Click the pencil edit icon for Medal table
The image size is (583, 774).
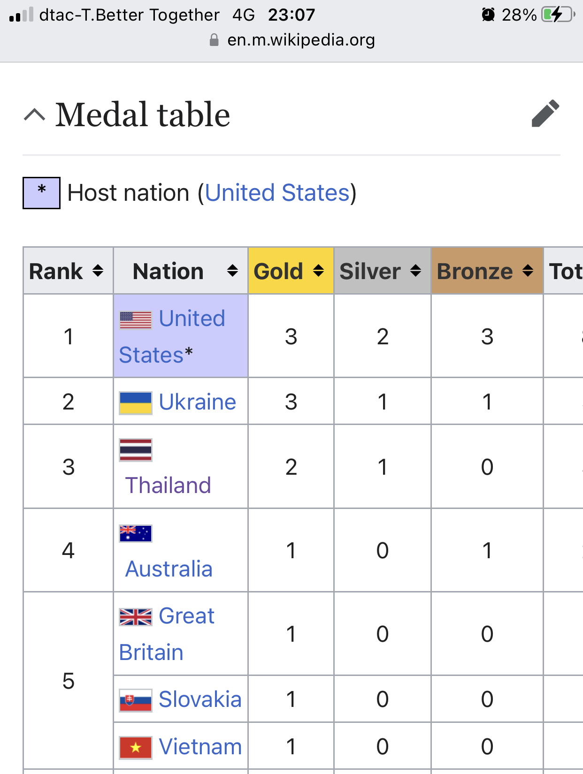click(545, 114)
